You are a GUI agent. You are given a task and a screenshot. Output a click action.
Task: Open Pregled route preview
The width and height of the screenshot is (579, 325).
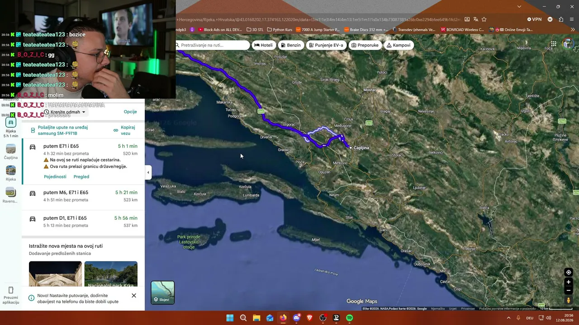[x=81, y=176]
